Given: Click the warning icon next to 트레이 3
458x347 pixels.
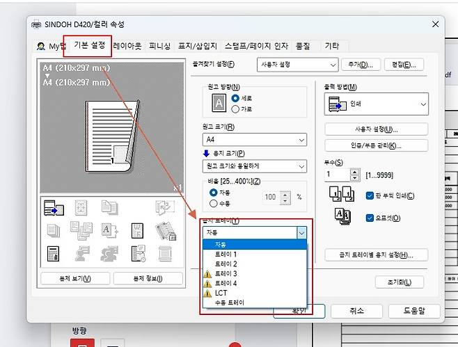Looking at the screenshot, I should [207, 274].
